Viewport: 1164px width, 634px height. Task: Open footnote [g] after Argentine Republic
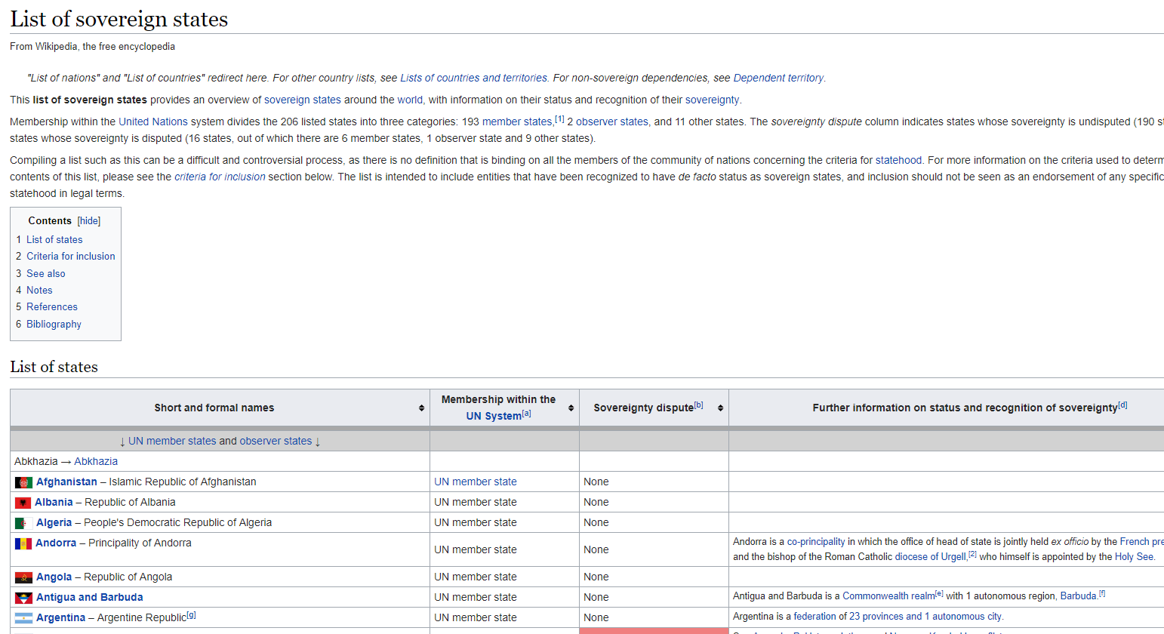(192, 614)
